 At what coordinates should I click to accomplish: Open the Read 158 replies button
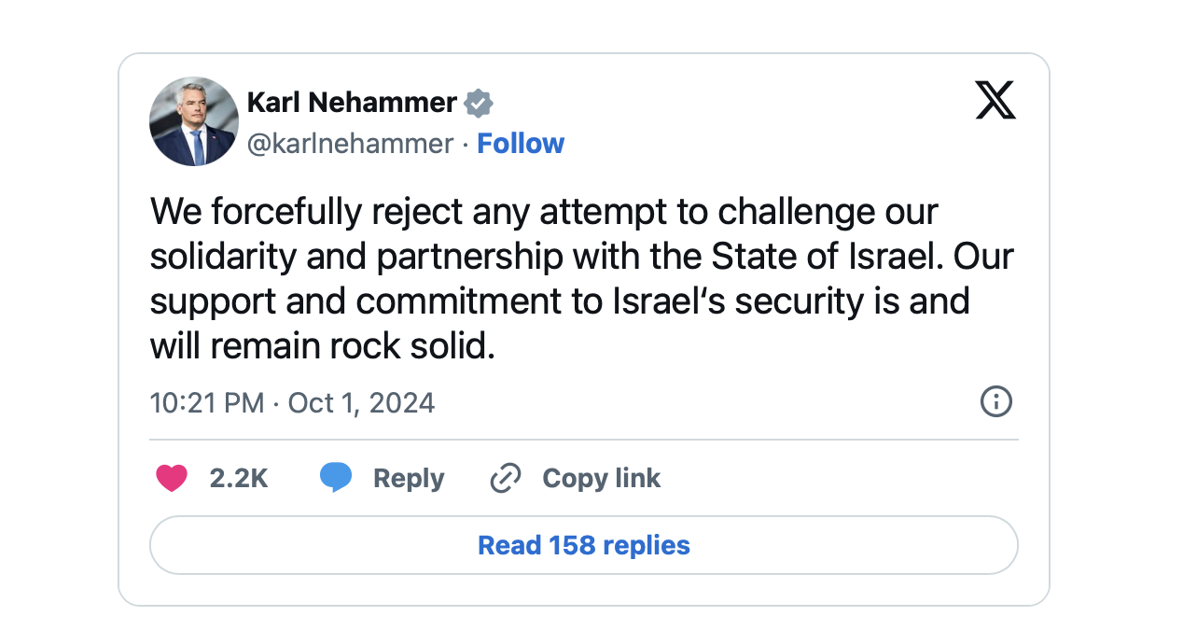583,545
